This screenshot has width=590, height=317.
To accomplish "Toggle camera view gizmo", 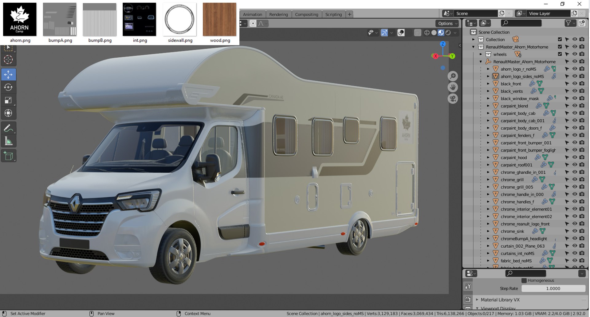I will click(453, 99).
